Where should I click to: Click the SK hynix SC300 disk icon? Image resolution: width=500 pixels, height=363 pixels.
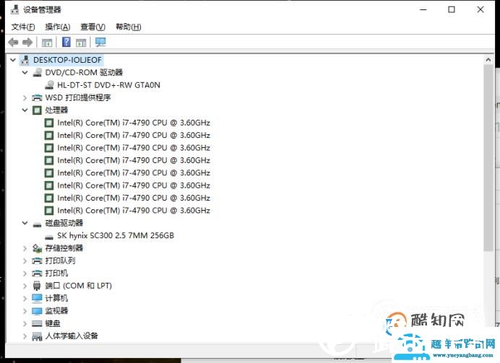(x=49, y=237)
